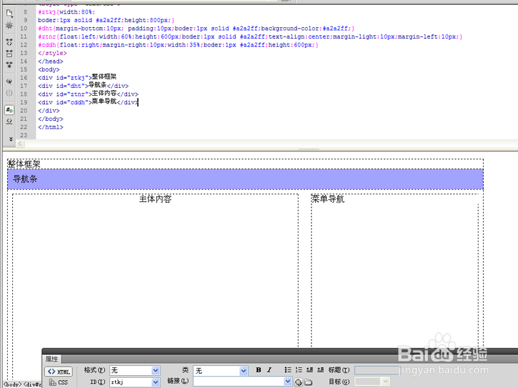Click 菜单导航 text in design view
The width and height of the screenshot is (518, 388).
[x=328, y=199]
